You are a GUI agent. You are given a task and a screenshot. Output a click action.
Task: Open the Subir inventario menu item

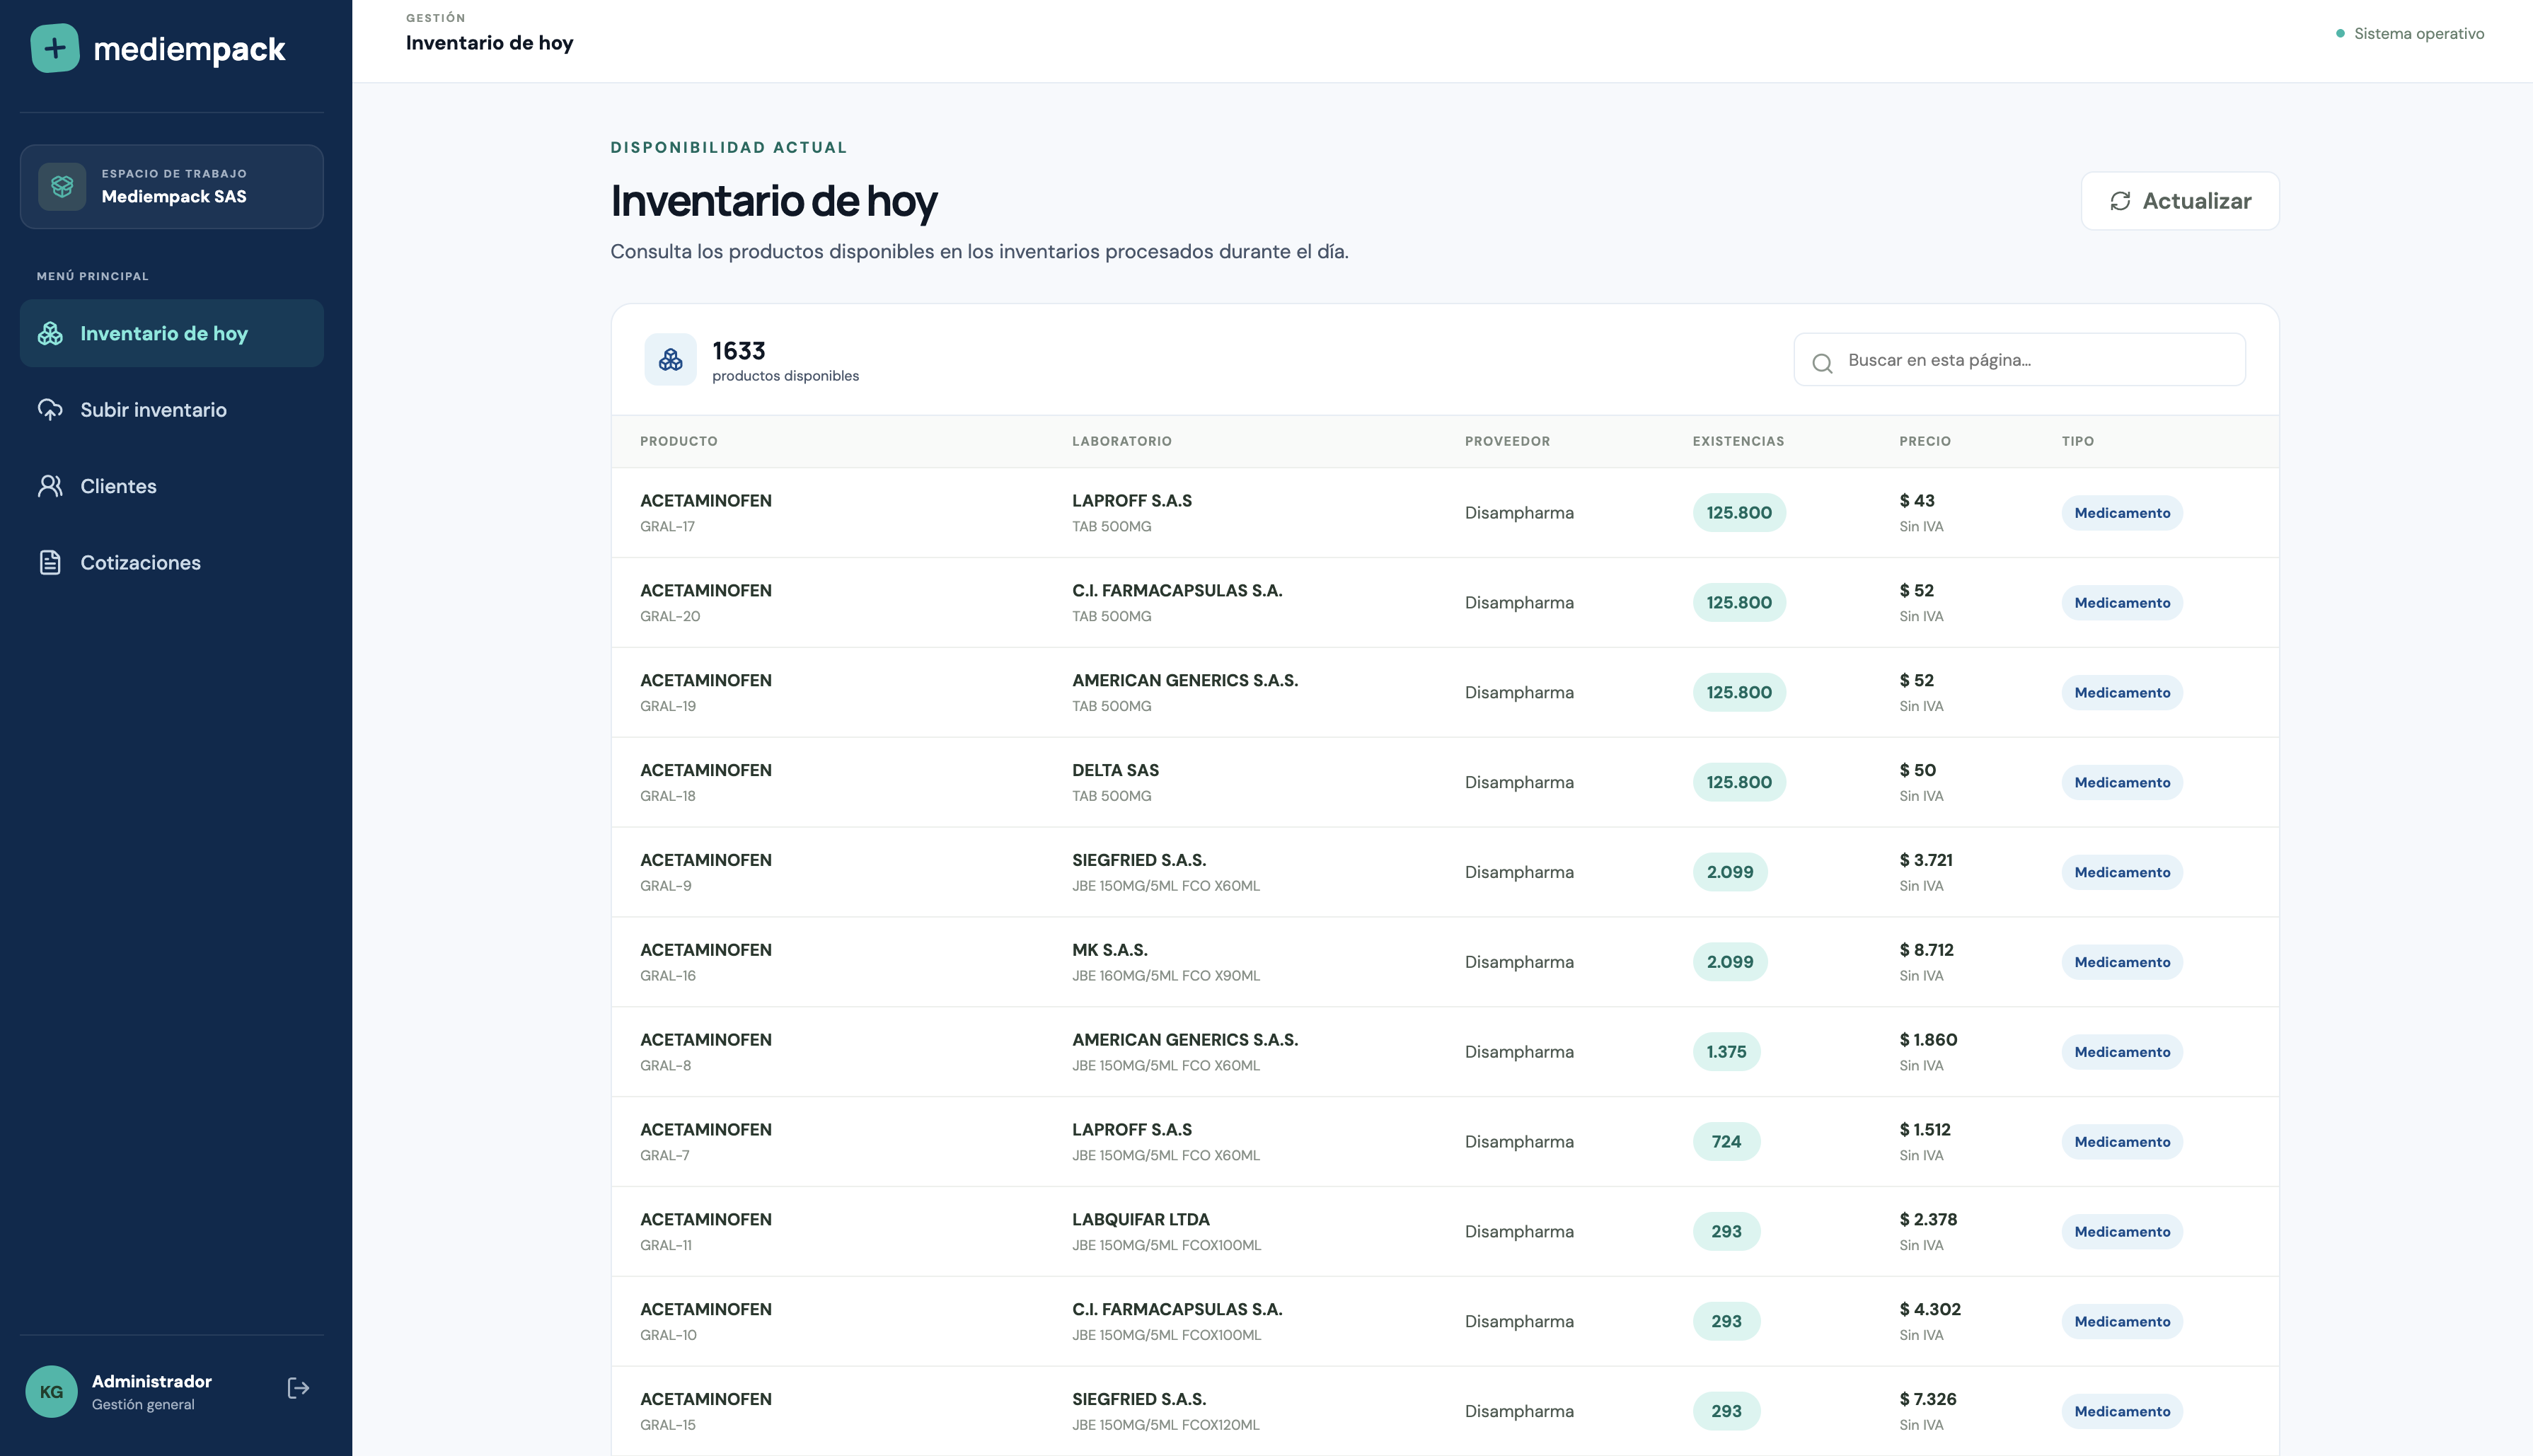(x=172, y=410)
